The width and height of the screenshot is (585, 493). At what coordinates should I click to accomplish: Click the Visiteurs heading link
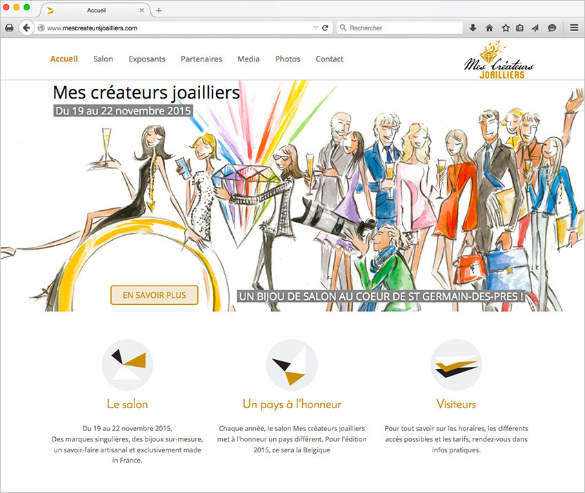pos(456,404)
